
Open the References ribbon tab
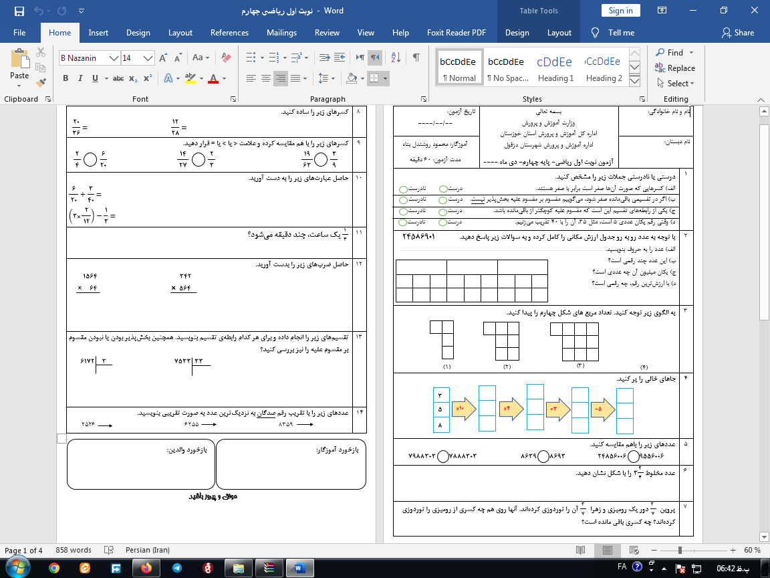229,33
